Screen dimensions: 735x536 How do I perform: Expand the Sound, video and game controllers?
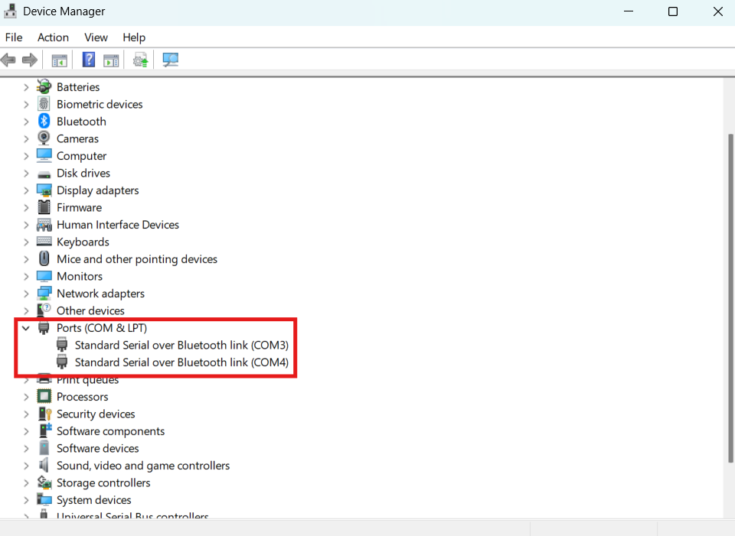26,466
